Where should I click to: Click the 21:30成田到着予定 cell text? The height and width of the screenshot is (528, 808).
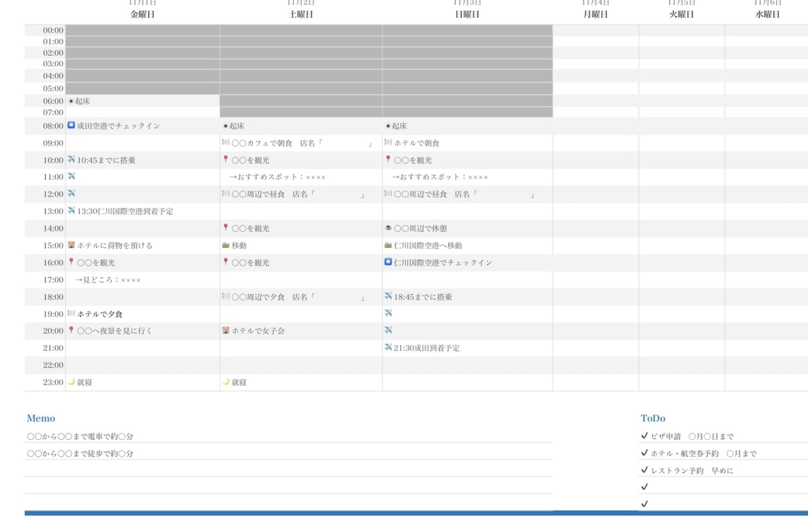(x=427, y=348)
